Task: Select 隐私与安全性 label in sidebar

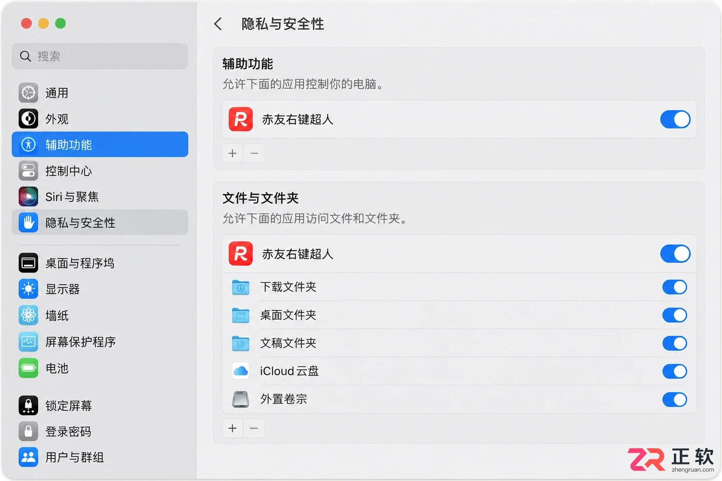Action: click(x=80, y=223)
